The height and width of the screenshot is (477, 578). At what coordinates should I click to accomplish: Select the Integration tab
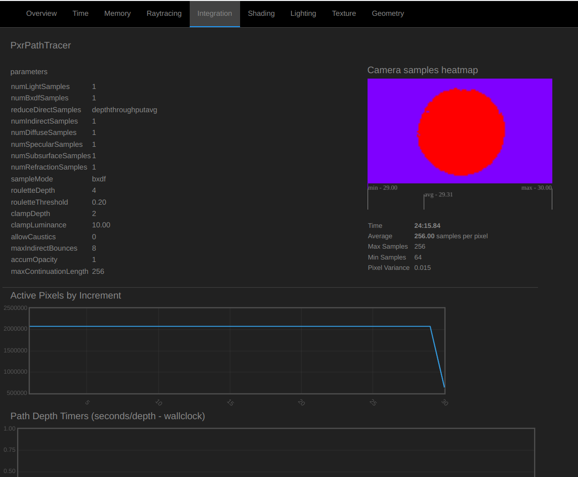pyautogui.click(x=214, y=14)
